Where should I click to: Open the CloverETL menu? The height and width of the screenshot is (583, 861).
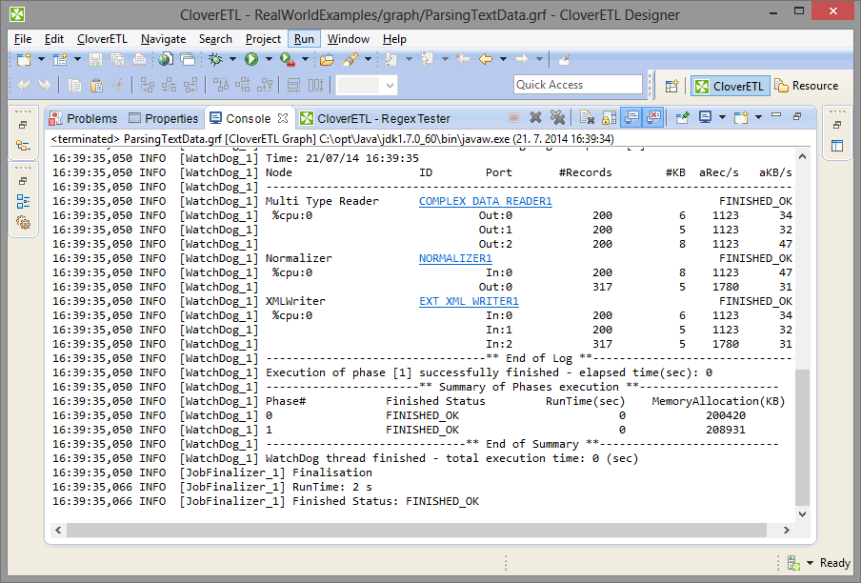[102, 39]
